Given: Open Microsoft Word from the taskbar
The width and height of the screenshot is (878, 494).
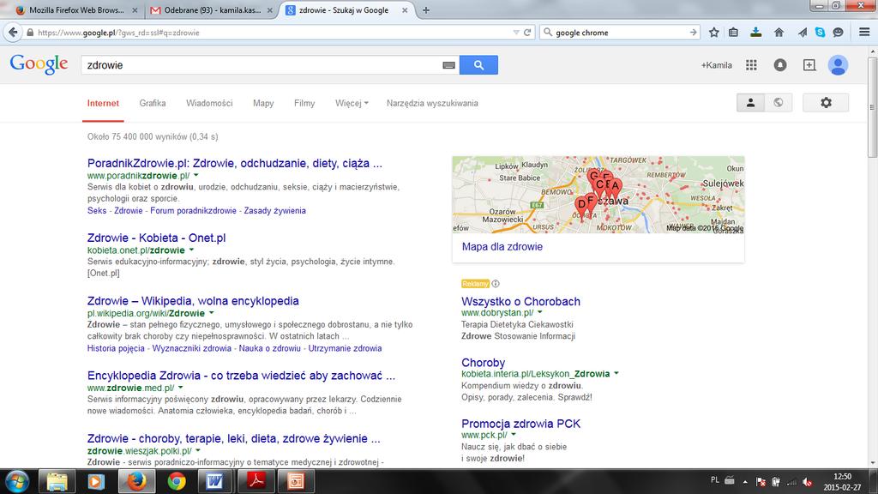Looking at the screenshot, I should [x=215, y=482].
